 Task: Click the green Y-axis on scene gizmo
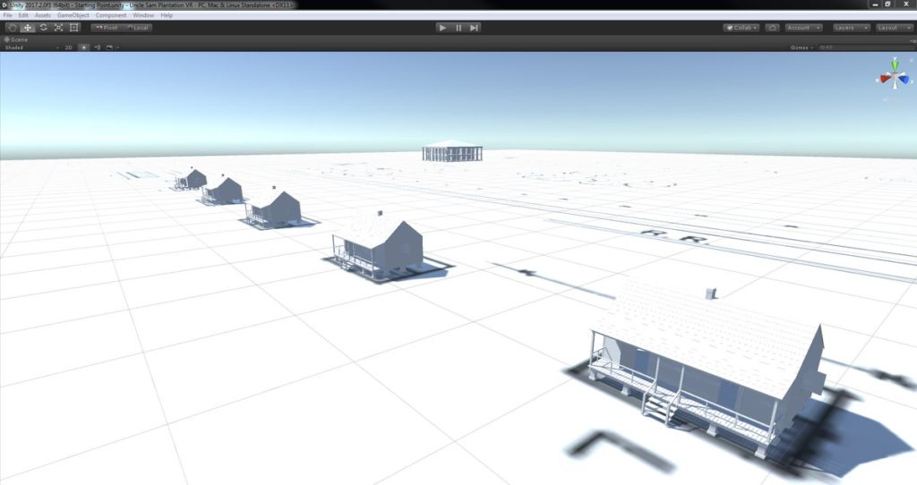895,64
